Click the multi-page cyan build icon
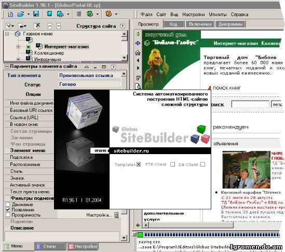 [60, 14]
